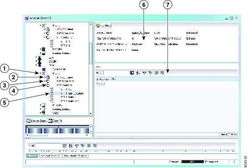
Task: Click Sort Table Values icon in IP table toolbar
Action: (138, 73)
